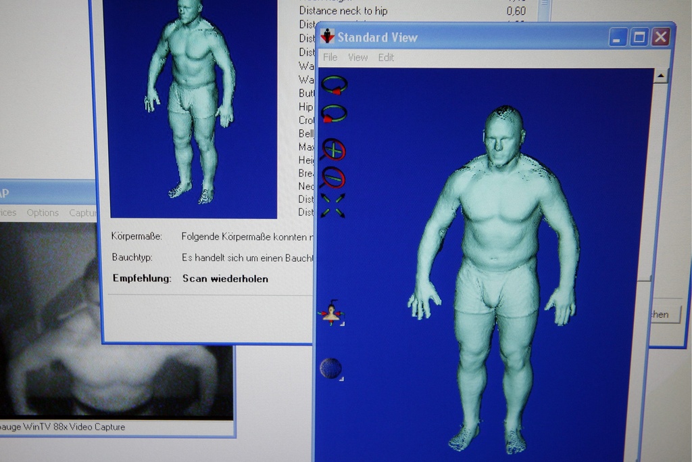Zoom out with the minus magnifier icon
Viewport: 692px width, 462px height.
(333, 178)
